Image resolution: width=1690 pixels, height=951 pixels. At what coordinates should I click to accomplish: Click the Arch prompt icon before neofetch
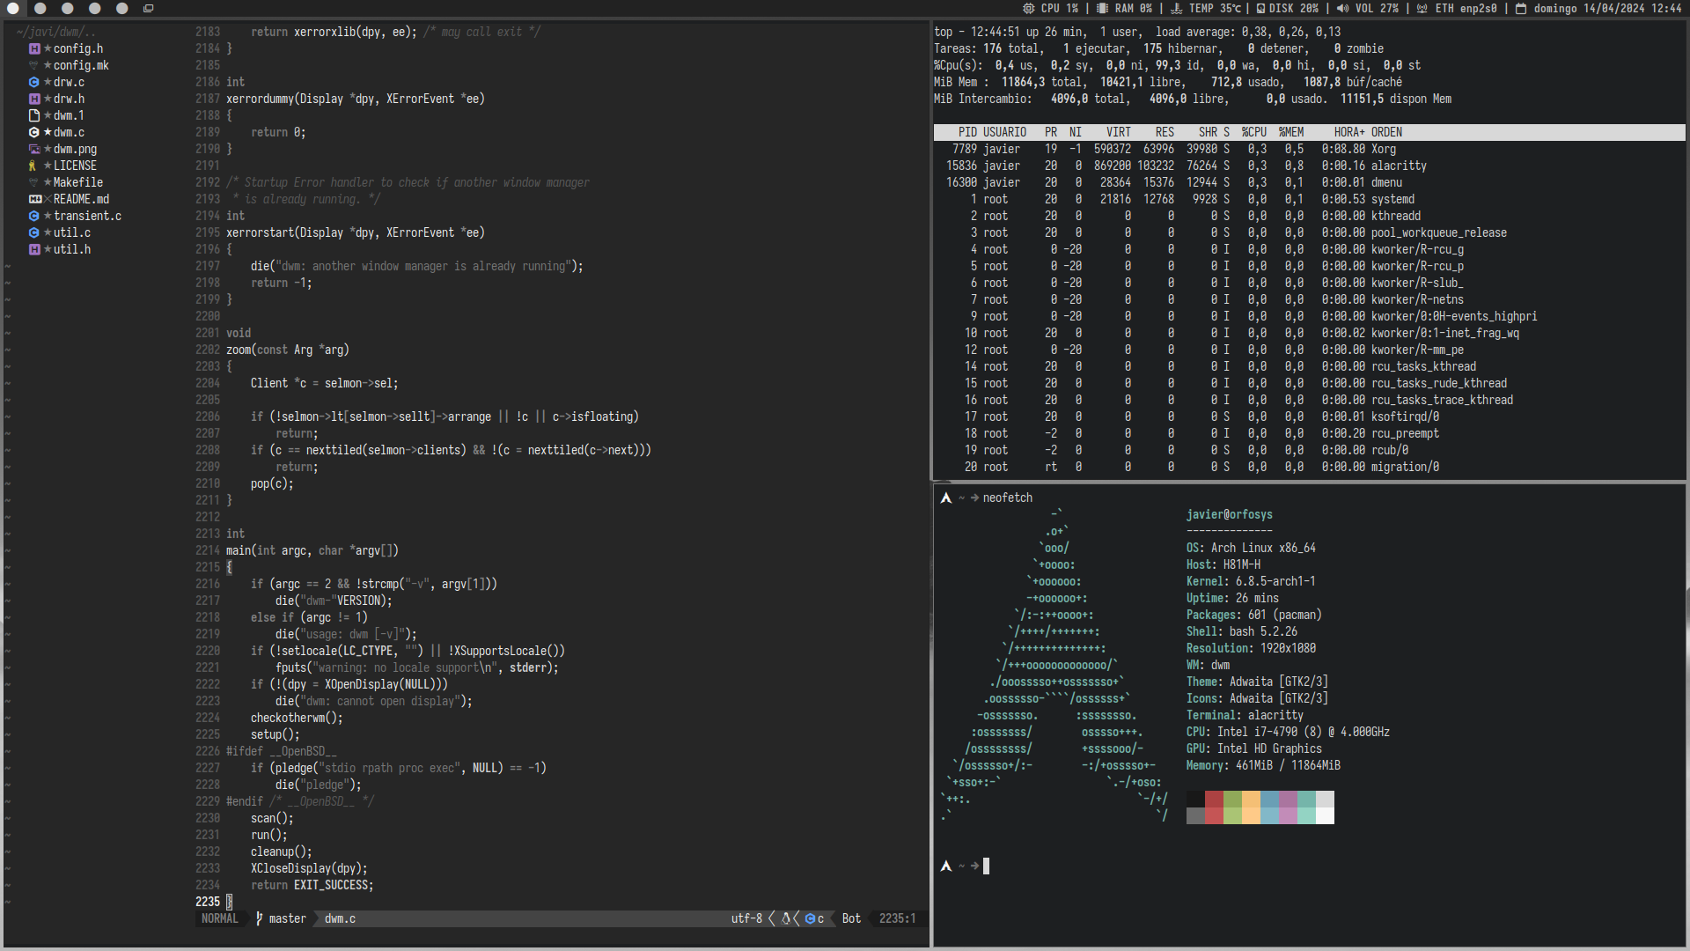pyautogui.click(x=946, y=498)
